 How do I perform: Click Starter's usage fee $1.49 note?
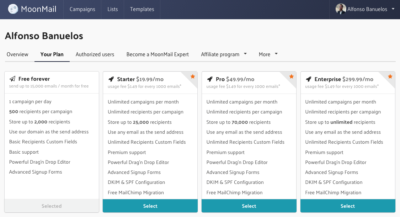point(144,86)
